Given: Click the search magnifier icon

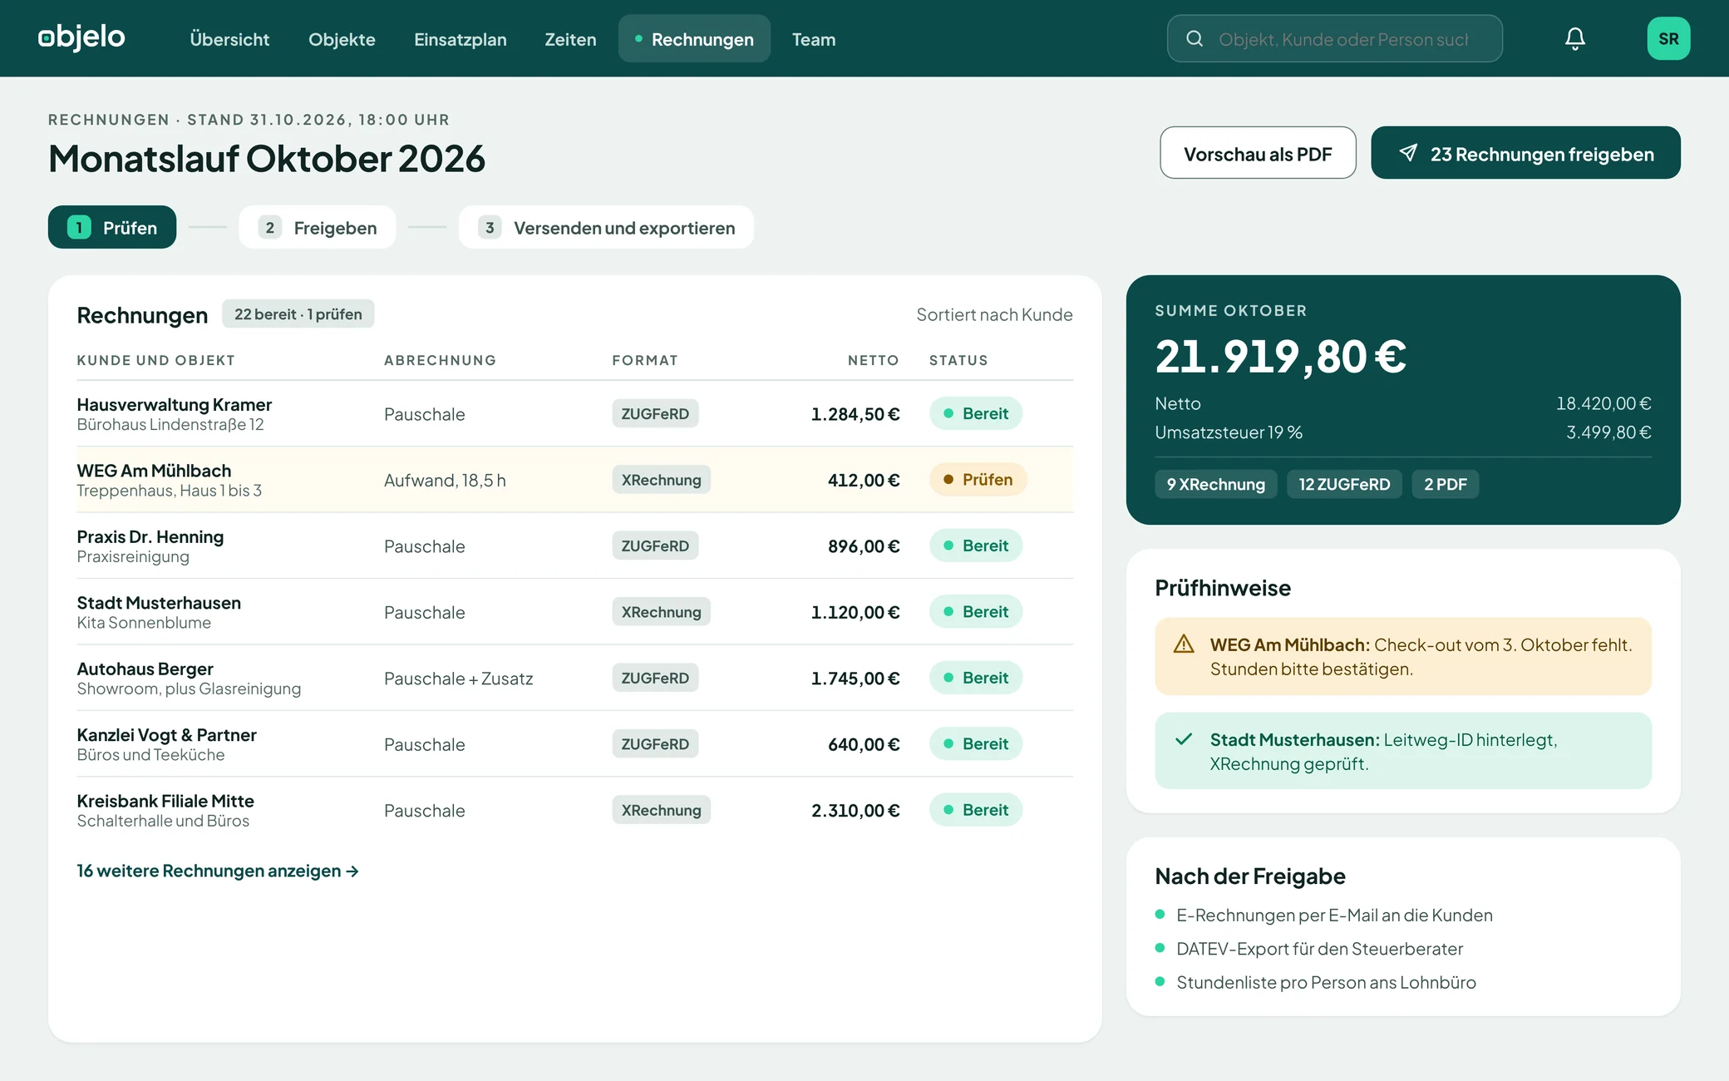Looking at the screenshot, I should tap(1195, 38).
